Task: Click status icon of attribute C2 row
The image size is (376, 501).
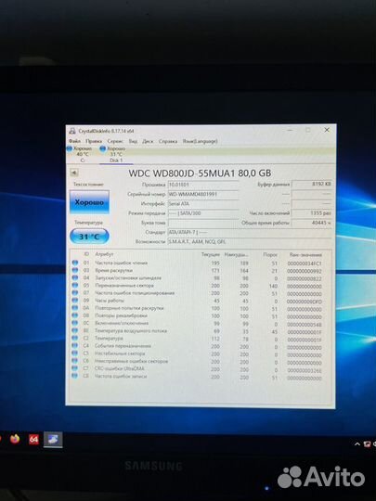Action: point(75,338)
